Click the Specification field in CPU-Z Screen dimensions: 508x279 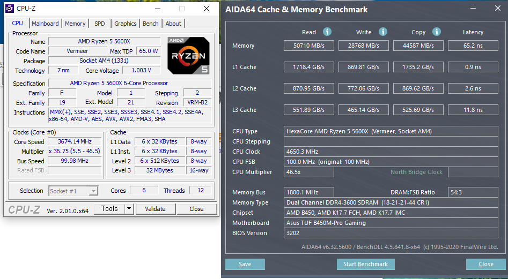(130, 83)
